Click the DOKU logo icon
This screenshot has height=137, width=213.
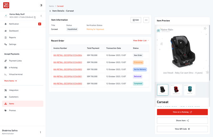pyautogui.click(x=6, y=5)
